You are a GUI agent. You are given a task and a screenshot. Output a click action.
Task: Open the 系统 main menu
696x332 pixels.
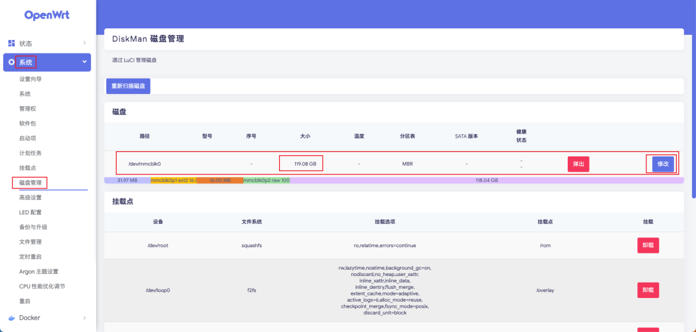click(x=47, y=62)
